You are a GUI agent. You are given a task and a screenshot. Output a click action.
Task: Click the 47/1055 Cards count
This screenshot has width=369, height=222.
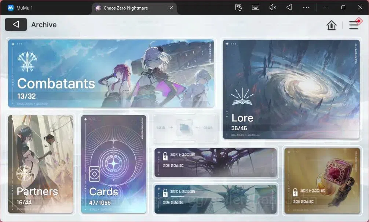(x=100, y=203)
